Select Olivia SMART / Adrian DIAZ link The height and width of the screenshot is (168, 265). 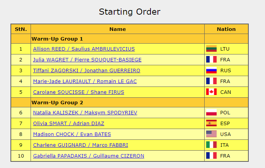68,124
